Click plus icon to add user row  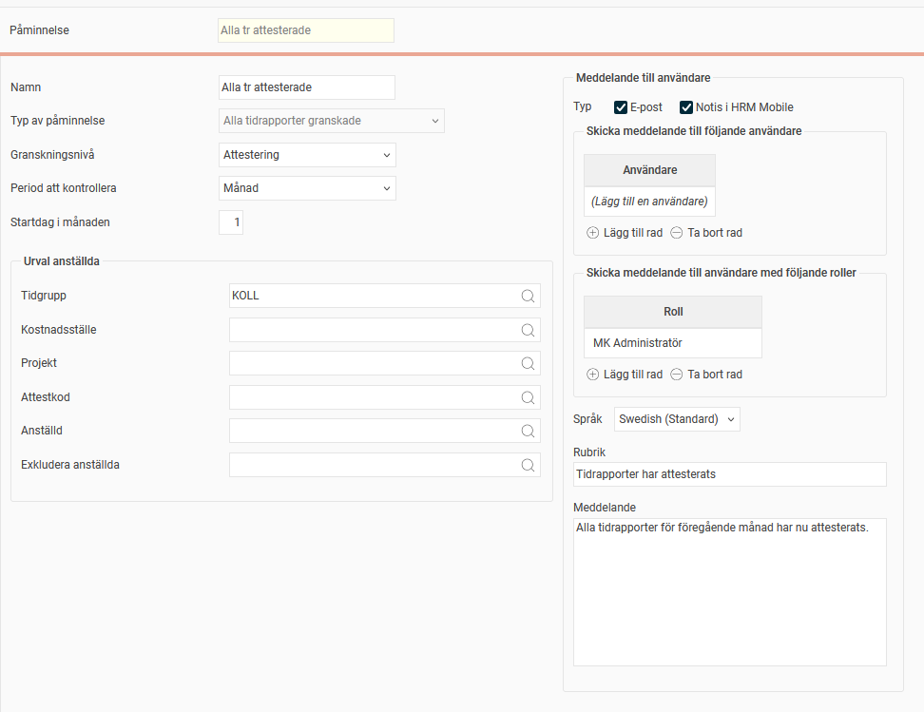593,233
